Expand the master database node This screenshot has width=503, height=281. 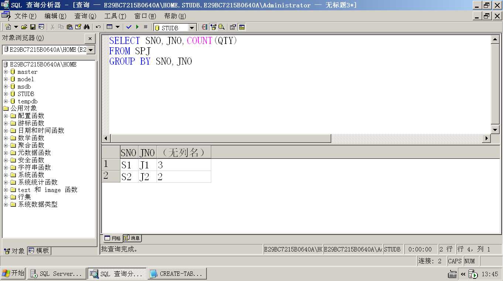(x=6, y=72)
